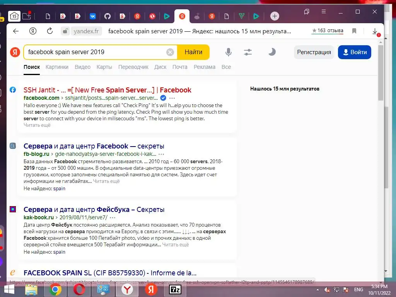This screenshot has width=396, height=297.
Task: Open a new tab with plus button
Action: point(275,16)
